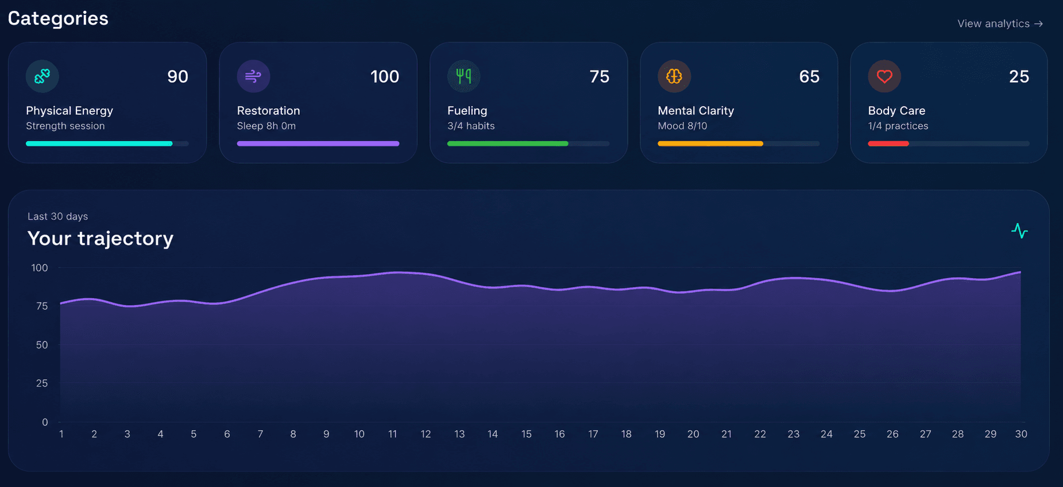
Task: Click day 20 on the trajectory chart
Action: pos(693,434)
